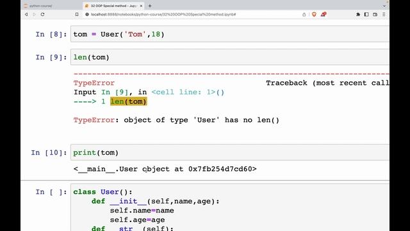
Task: Select the empty In [ ]: prompt
Action: (x=51, y=192)
